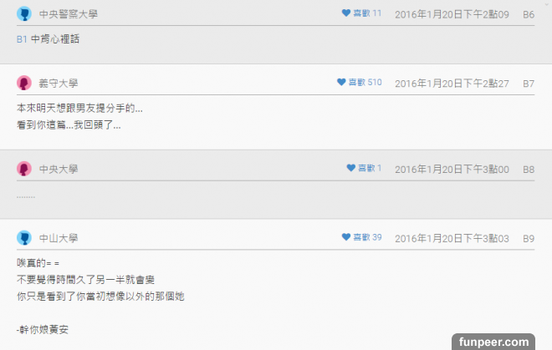This screenshot has width=552, height=350.
Task: Click the 中央警察大學 username
Action: click(x=69, y=14)
